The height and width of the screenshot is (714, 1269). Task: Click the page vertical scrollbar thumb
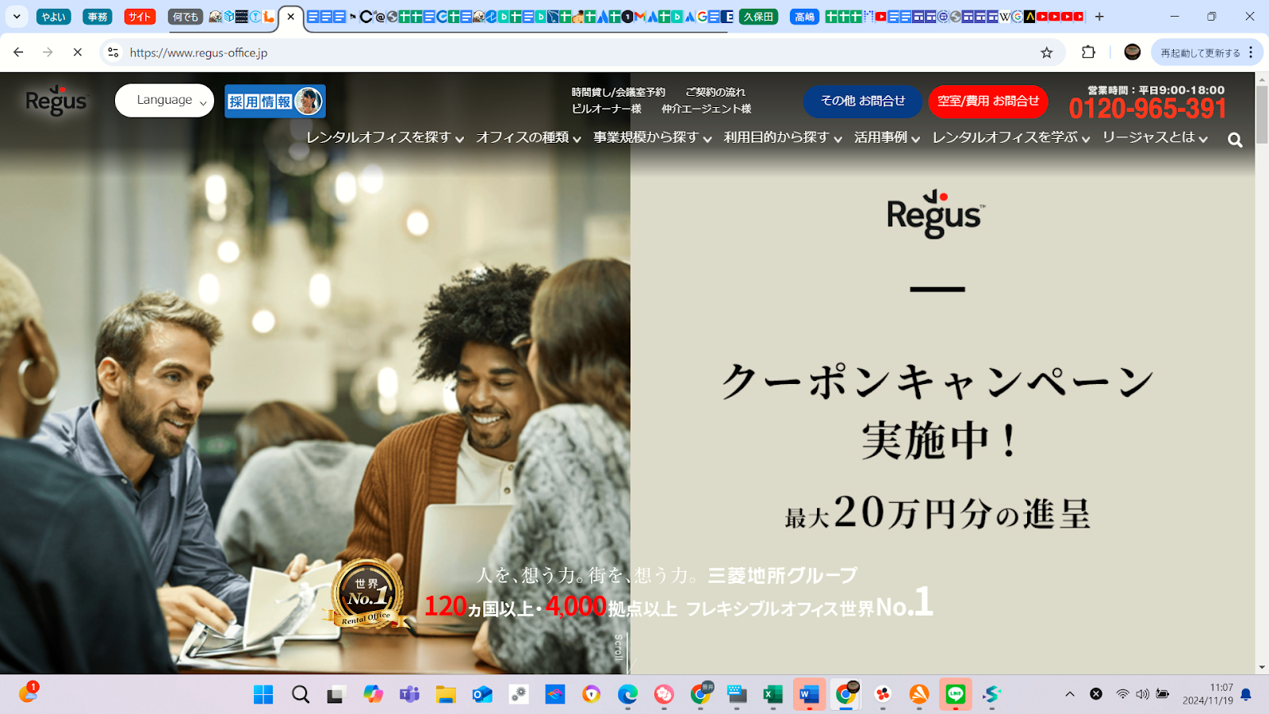tap(1262, 113)
